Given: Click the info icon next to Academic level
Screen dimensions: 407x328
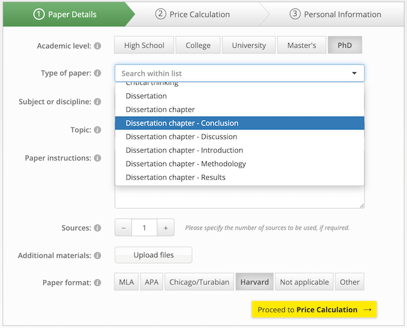Looking at the screenshot, I should (98, 45).
